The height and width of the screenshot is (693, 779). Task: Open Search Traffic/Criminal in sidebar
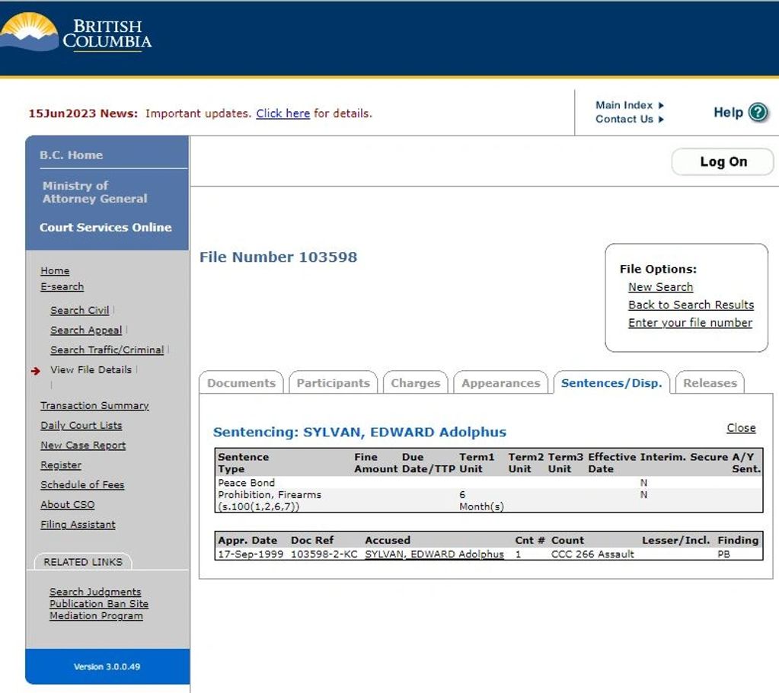[107, 350]
